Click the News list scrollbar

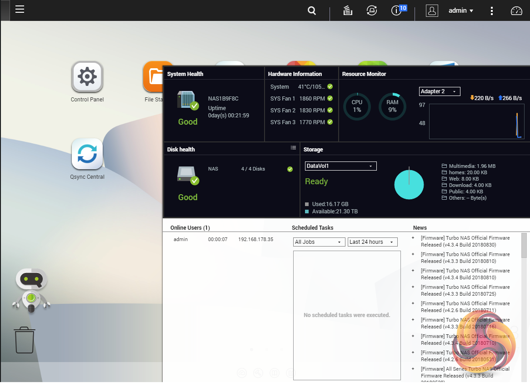[x=524, y=246]
